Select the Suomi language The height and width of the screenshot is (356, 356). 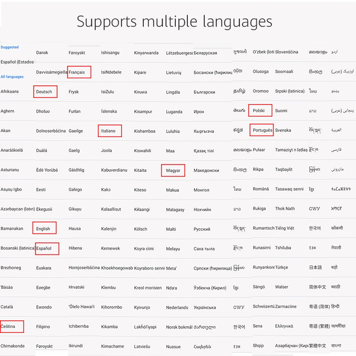281,110
